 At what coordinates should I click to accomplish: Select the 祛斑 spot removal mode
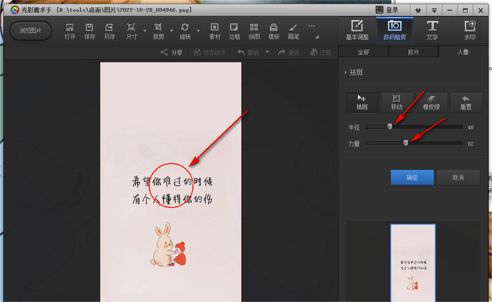tap(362, 102)
